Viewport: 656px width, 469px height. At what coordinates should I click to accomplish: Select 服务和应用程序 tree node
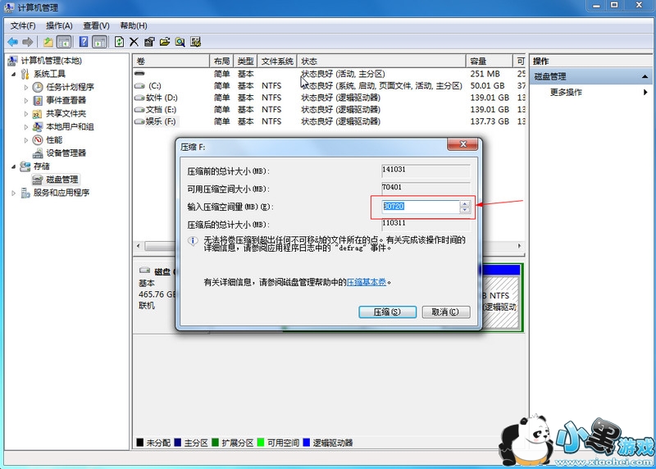coord(61,193)
